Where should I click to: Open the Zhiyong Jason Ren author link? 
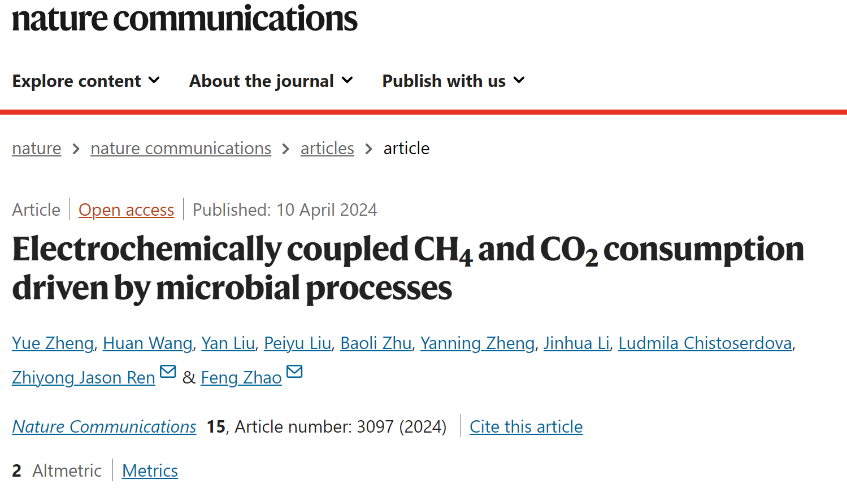[84, 377]
